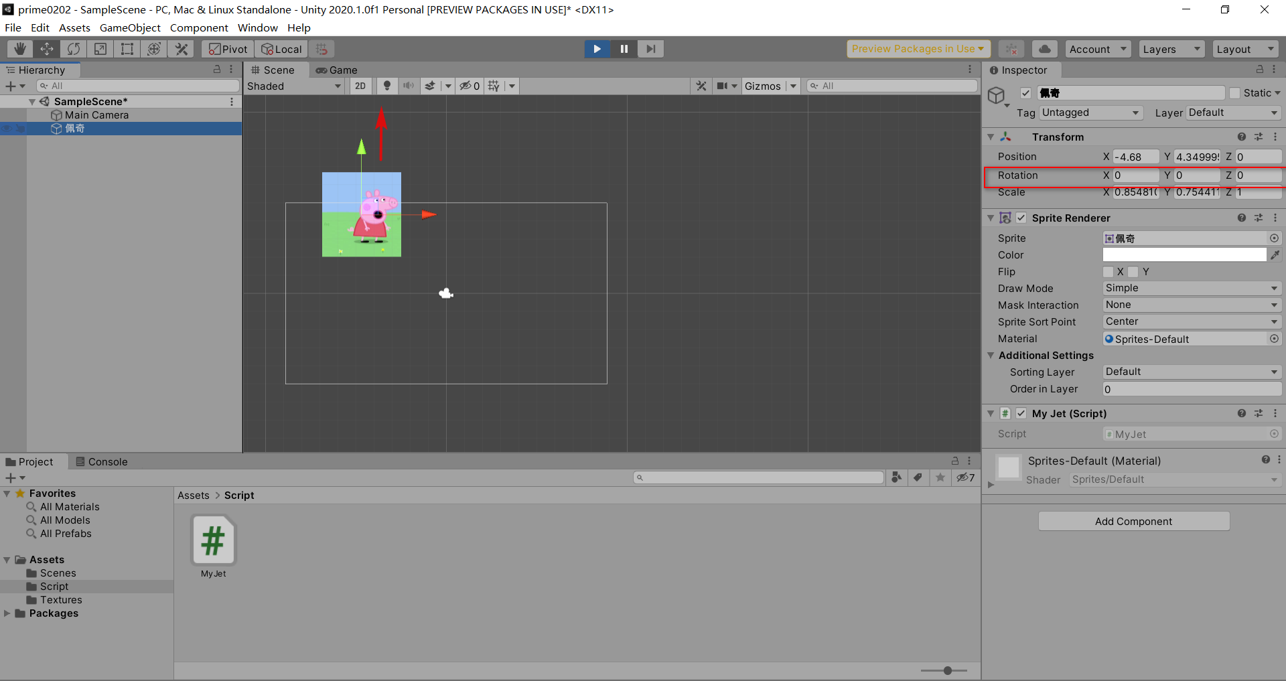Search by label in Project panel

(x=918, y=477)
